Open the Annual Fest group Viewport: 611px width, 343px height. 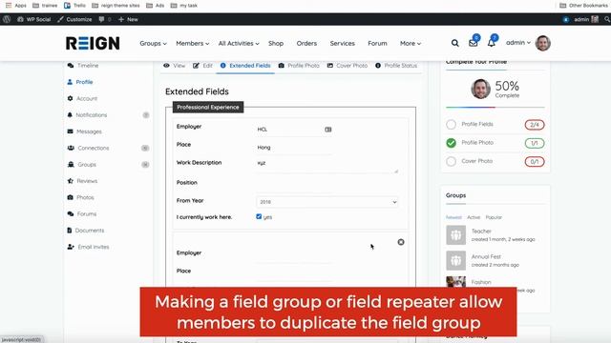click(x=486, y=256)
